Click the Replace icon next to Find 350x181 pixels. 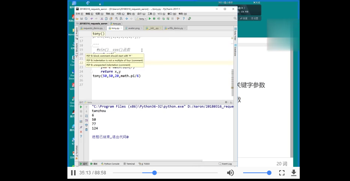tap(121, 19)
